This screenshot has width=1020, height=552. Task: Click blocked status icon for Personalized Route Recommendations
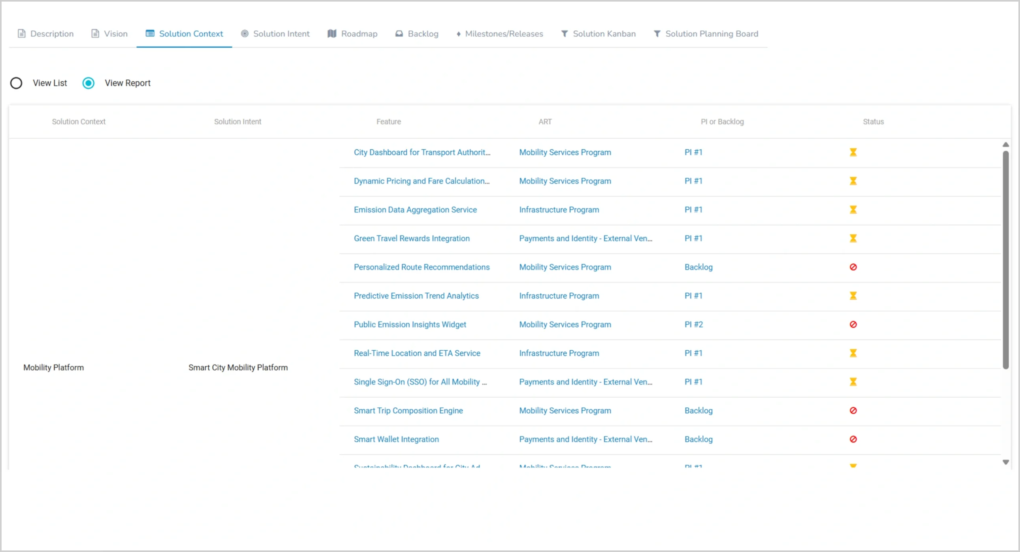click(853, 267)
